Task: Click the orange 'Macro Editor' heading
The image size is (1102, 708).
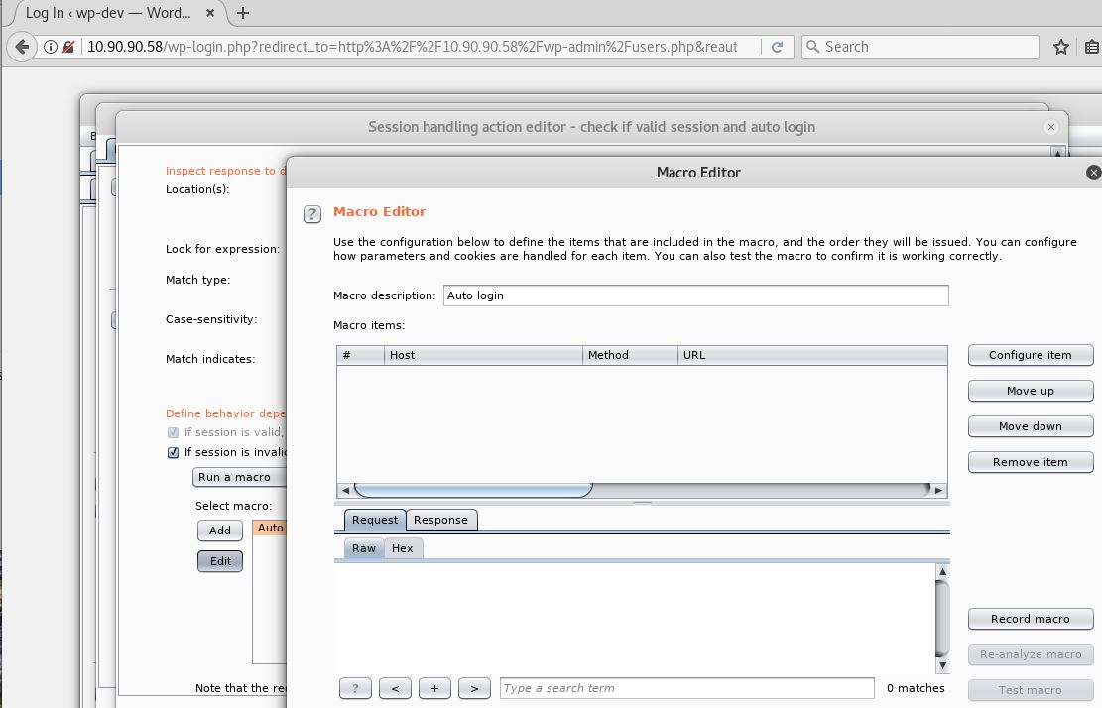Action: 380,211
